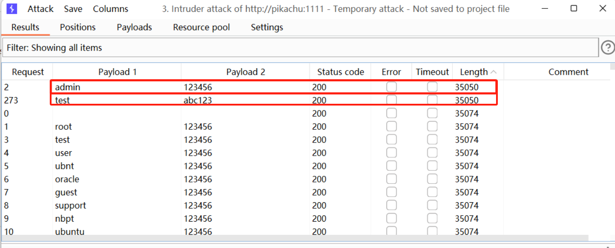Image resolution: width=615 pixels, height=248 pixels.
Task: Toggle Timeout checkbox in guest row
Action: (x=432, y=193)
